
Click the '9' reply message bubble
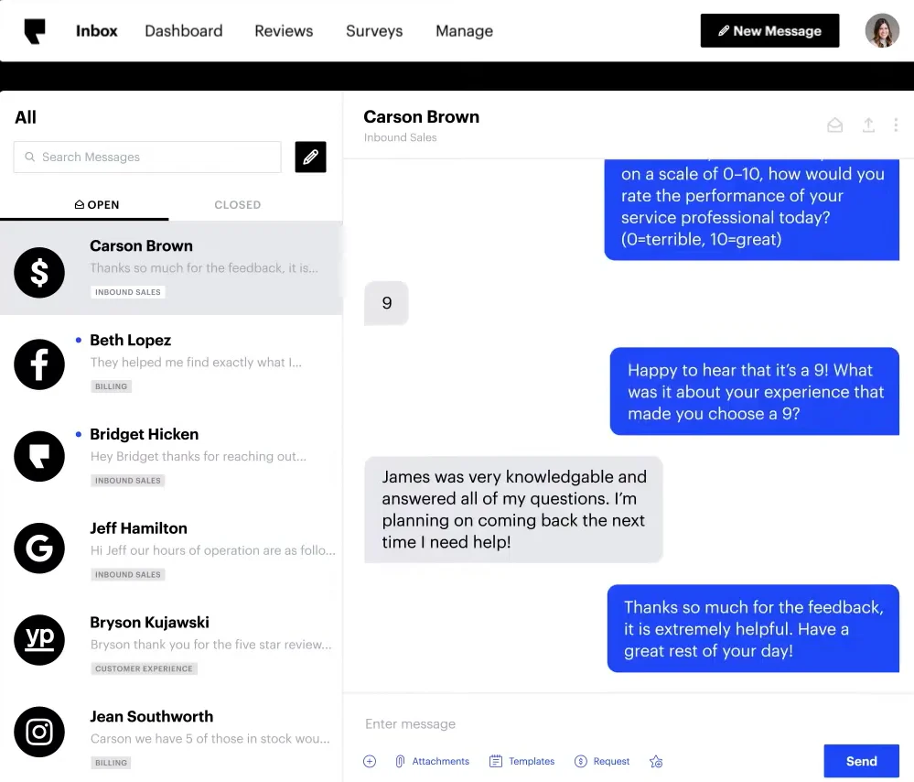tap(386, 303)
